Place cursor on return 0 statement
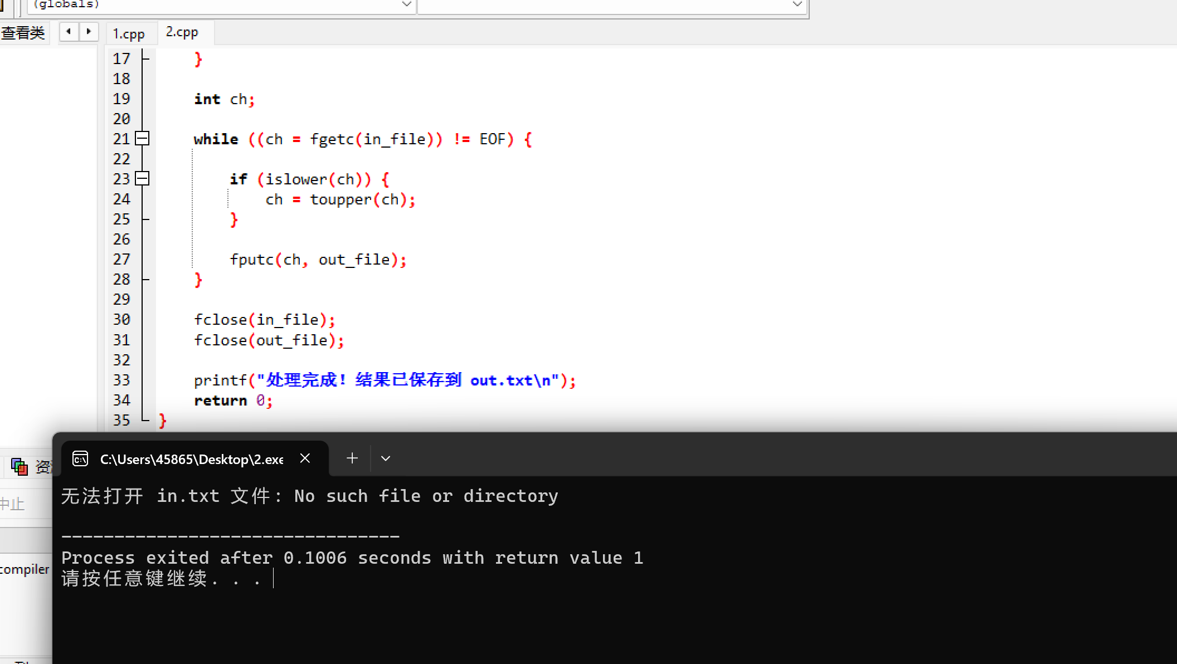Screen dimensions: 1177x664 click(233, 401)
